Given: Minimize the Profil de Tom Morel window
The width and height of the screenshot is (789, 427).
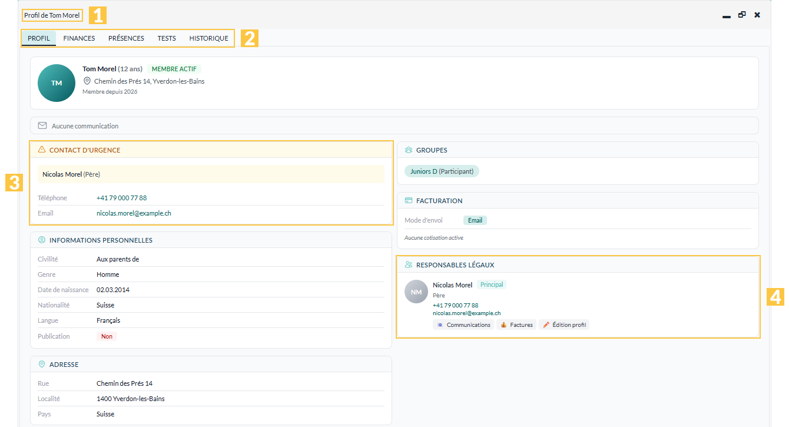Looking at the screenshot, I should coord(727,16).
